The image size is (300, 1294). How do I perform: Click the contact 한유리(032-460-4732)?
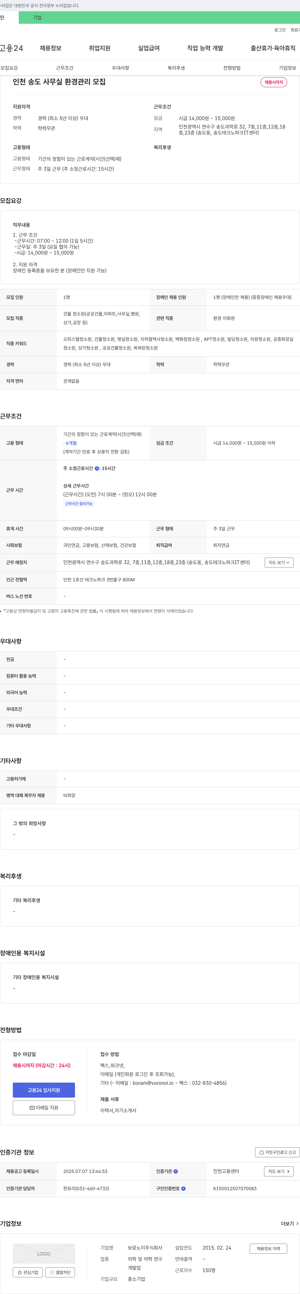coord(86,1189)
